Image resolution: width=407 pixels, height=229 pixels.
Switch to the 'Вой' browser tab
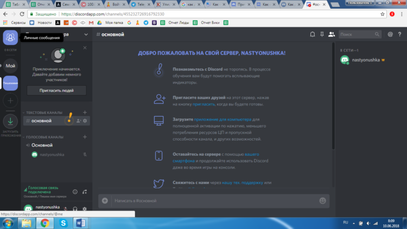pos(116,4)
